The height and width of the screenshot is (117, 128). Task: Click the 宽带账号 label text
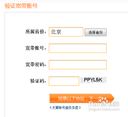[36, 48]
